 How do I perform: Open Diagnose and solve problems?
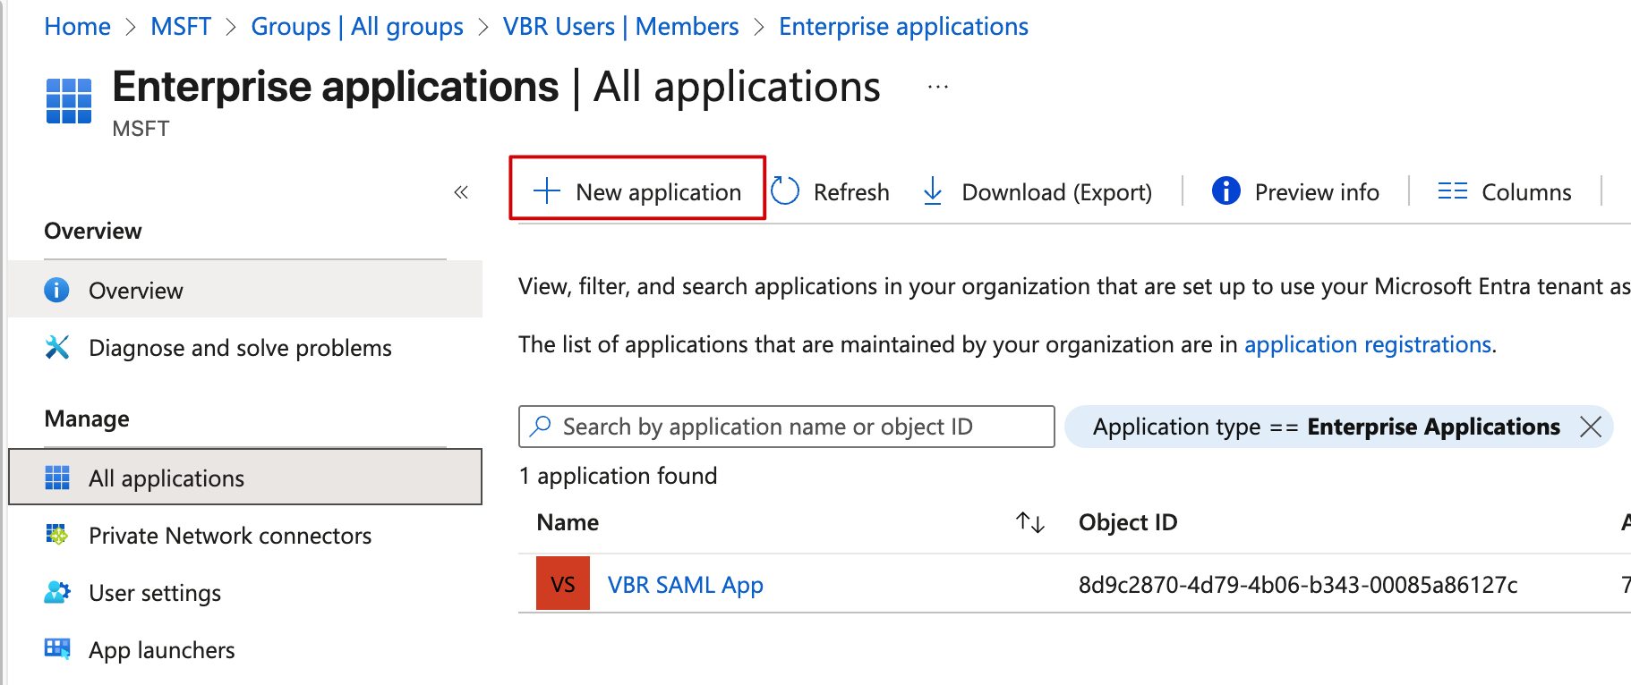coord(239,348)
